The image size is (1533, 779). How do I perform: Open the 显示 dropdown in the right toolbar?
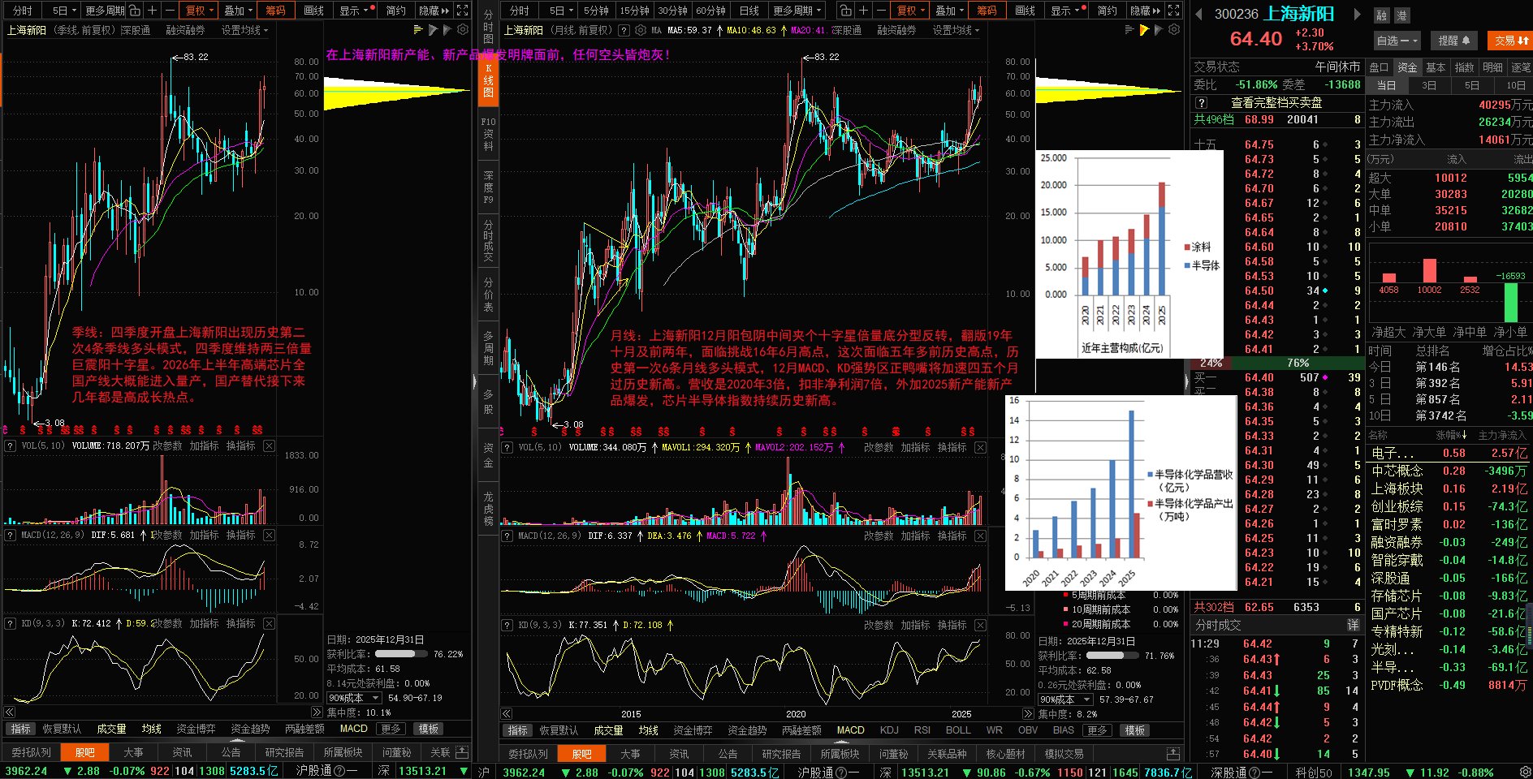[1065, 11]
